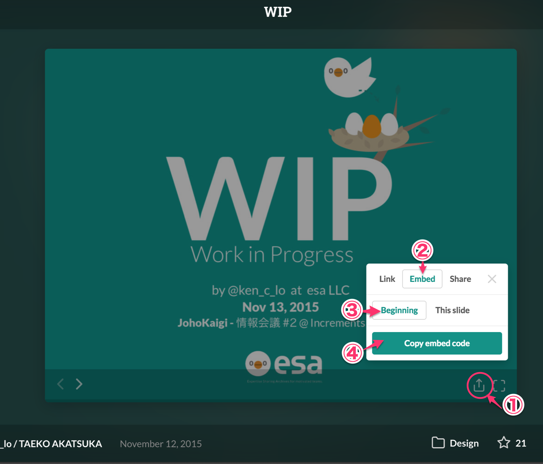The image size is (543, 464).
Task: Open author TAEKO AKATSUKA's profile
Action: click(60, 444)
